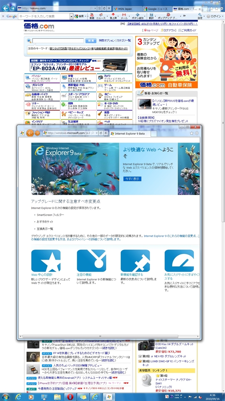Click refresh icon in kakaku.com address bar

[x=104, y=9]
